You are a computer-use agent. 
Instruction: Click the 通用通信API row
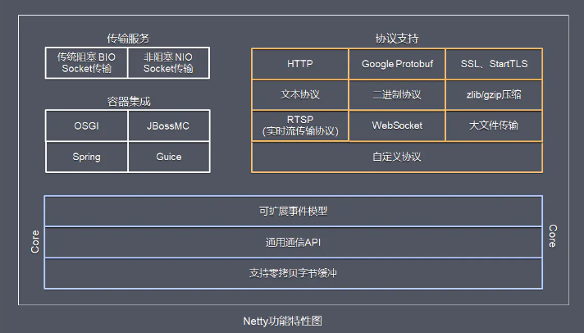click(294, 243)
